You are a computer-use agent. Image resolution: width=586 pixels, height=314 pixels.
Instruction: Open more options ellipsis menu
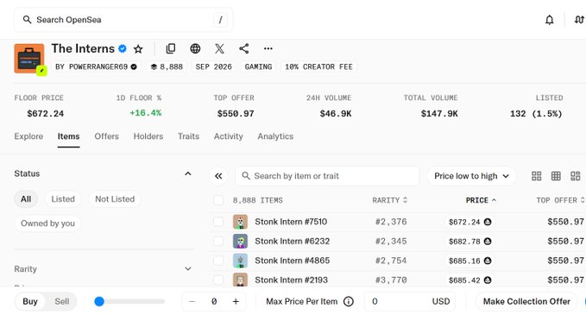(268, 48)
